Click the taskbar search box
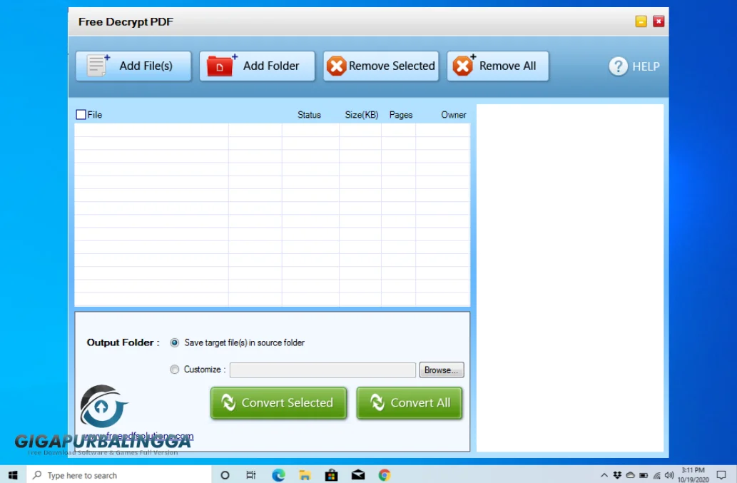The height and width of the screenshot is (483, 737). (119, 475)
